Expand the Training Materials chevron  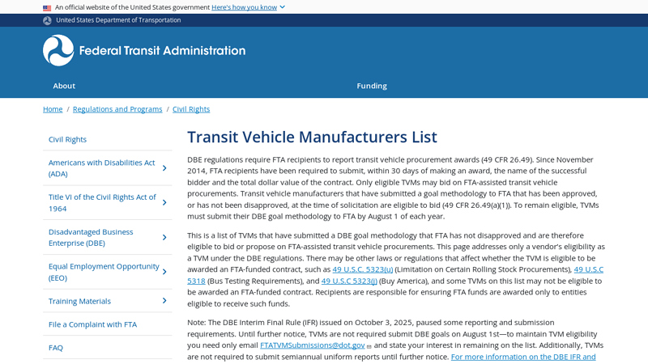(164, 301)
